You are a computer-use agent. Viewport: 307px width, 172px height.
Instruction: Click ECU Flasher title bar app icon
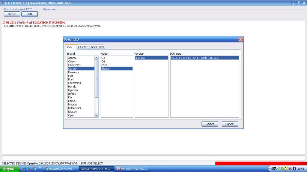pyautogui.click(x=2, y=3)
